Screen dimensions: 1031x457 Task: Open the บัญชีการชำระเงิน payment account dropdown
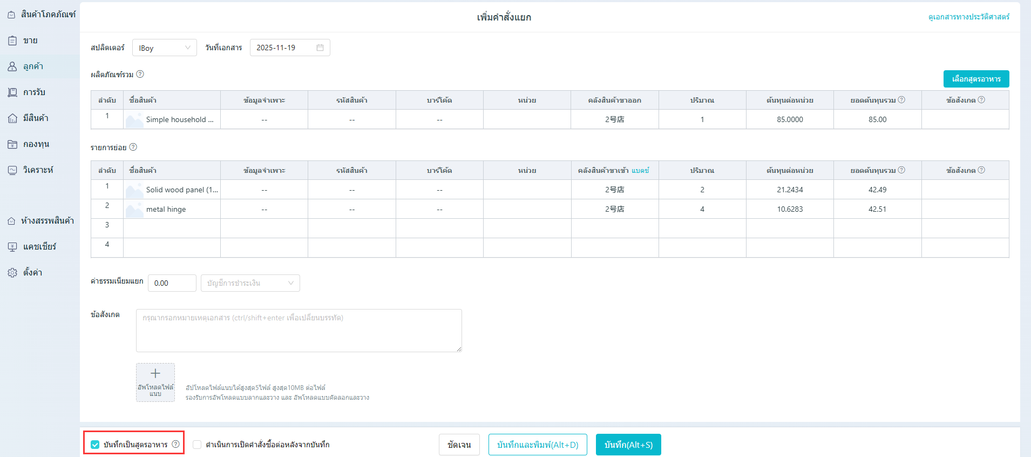click(x=250, y=283)
